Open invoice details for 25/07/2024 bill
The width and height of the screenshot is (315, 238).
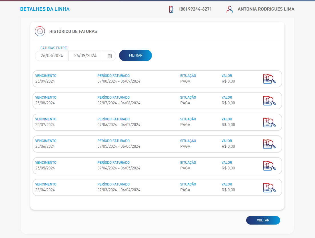tap(269, 122)
